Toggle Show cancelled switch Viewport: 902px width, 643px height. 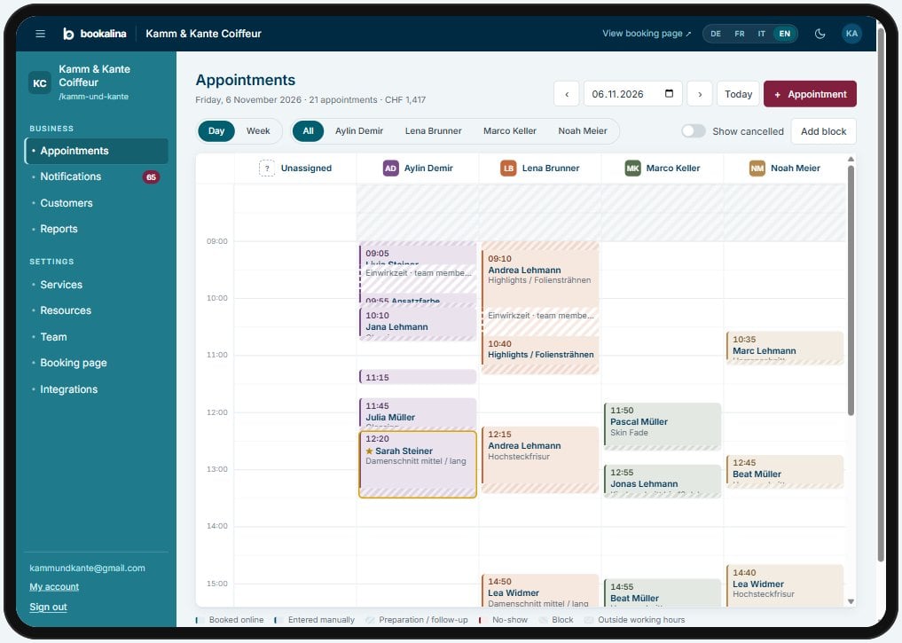(694, 131)
